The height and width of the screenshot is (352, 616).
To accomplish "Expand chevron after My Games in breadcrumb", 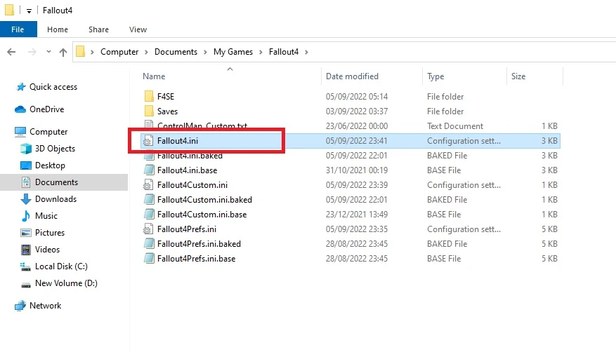I will point(261,52).
